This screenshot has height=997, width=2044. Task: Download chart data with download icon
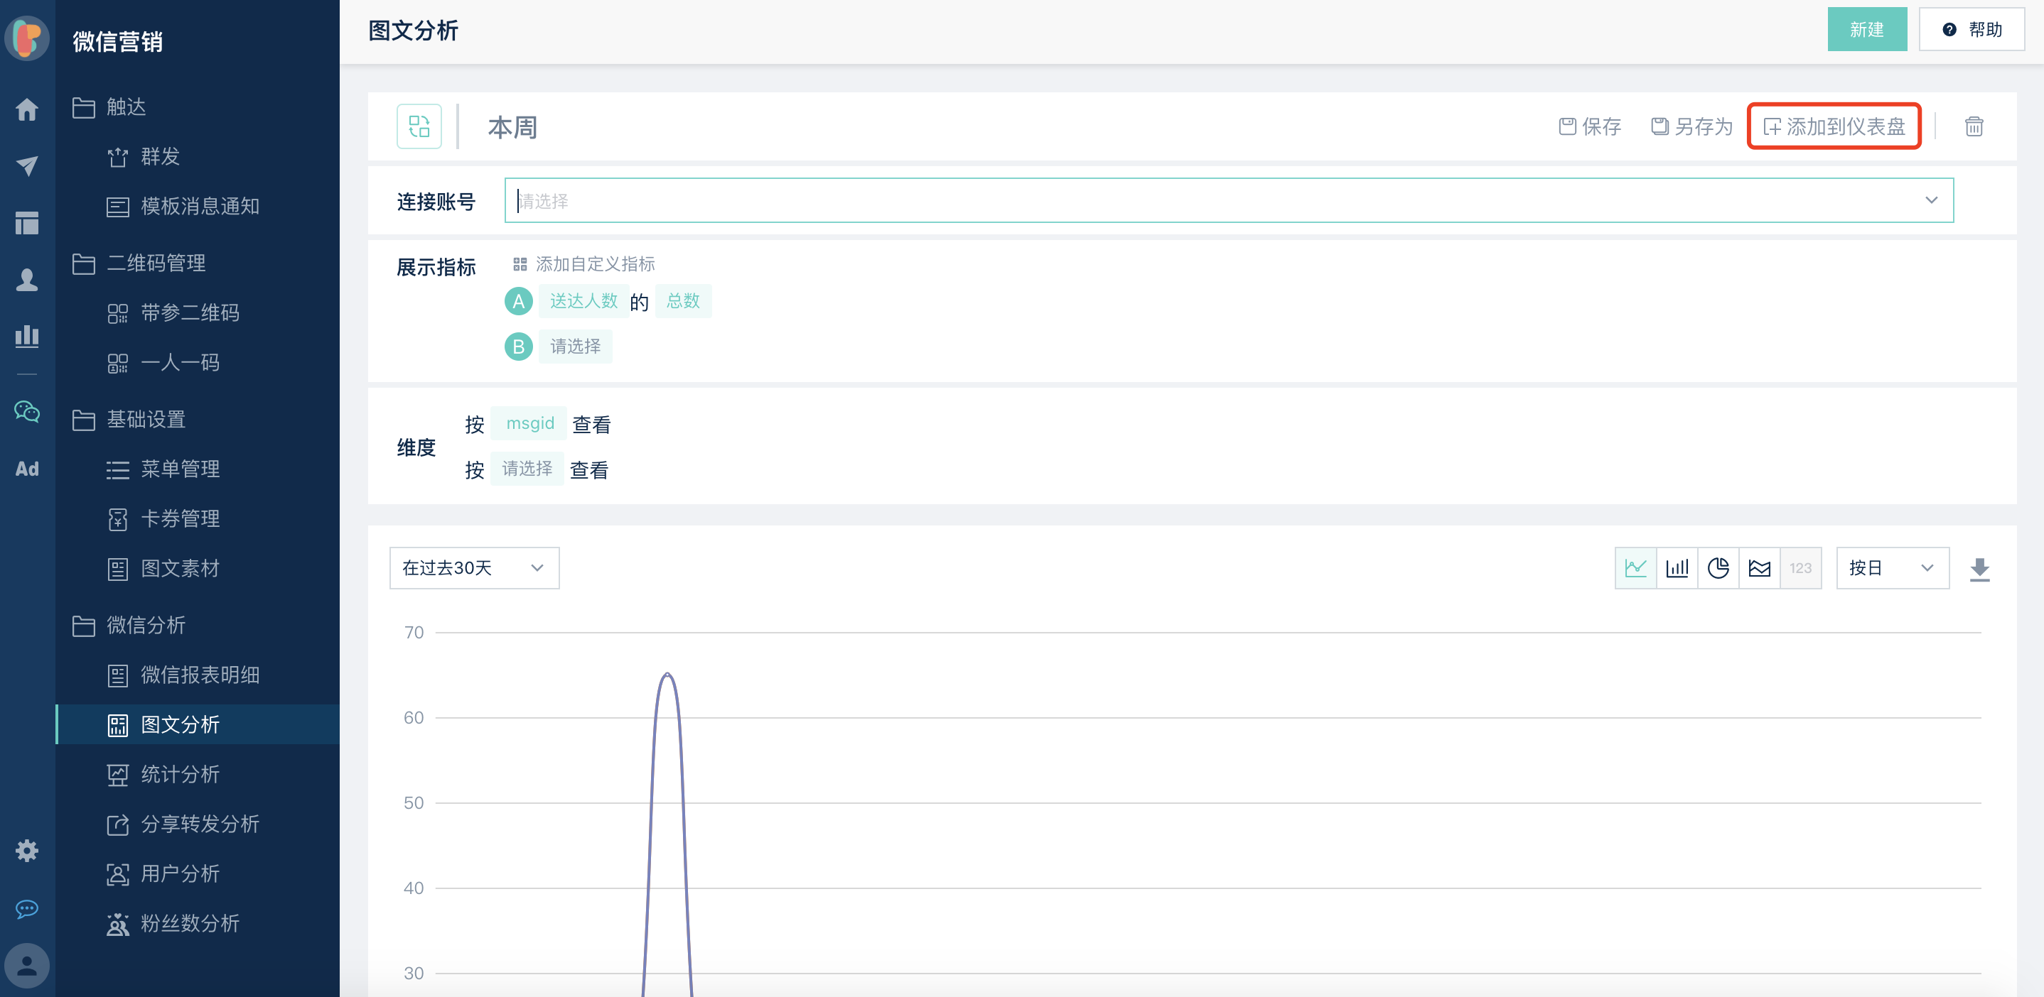1980,569
